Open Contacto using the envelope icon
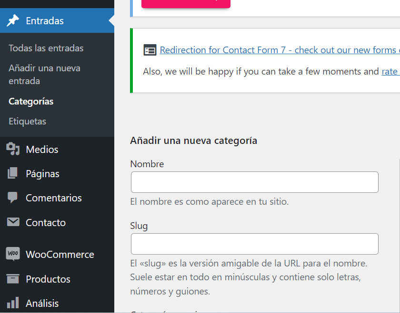This screenshot has width=400, height=313. pos(13,222)
